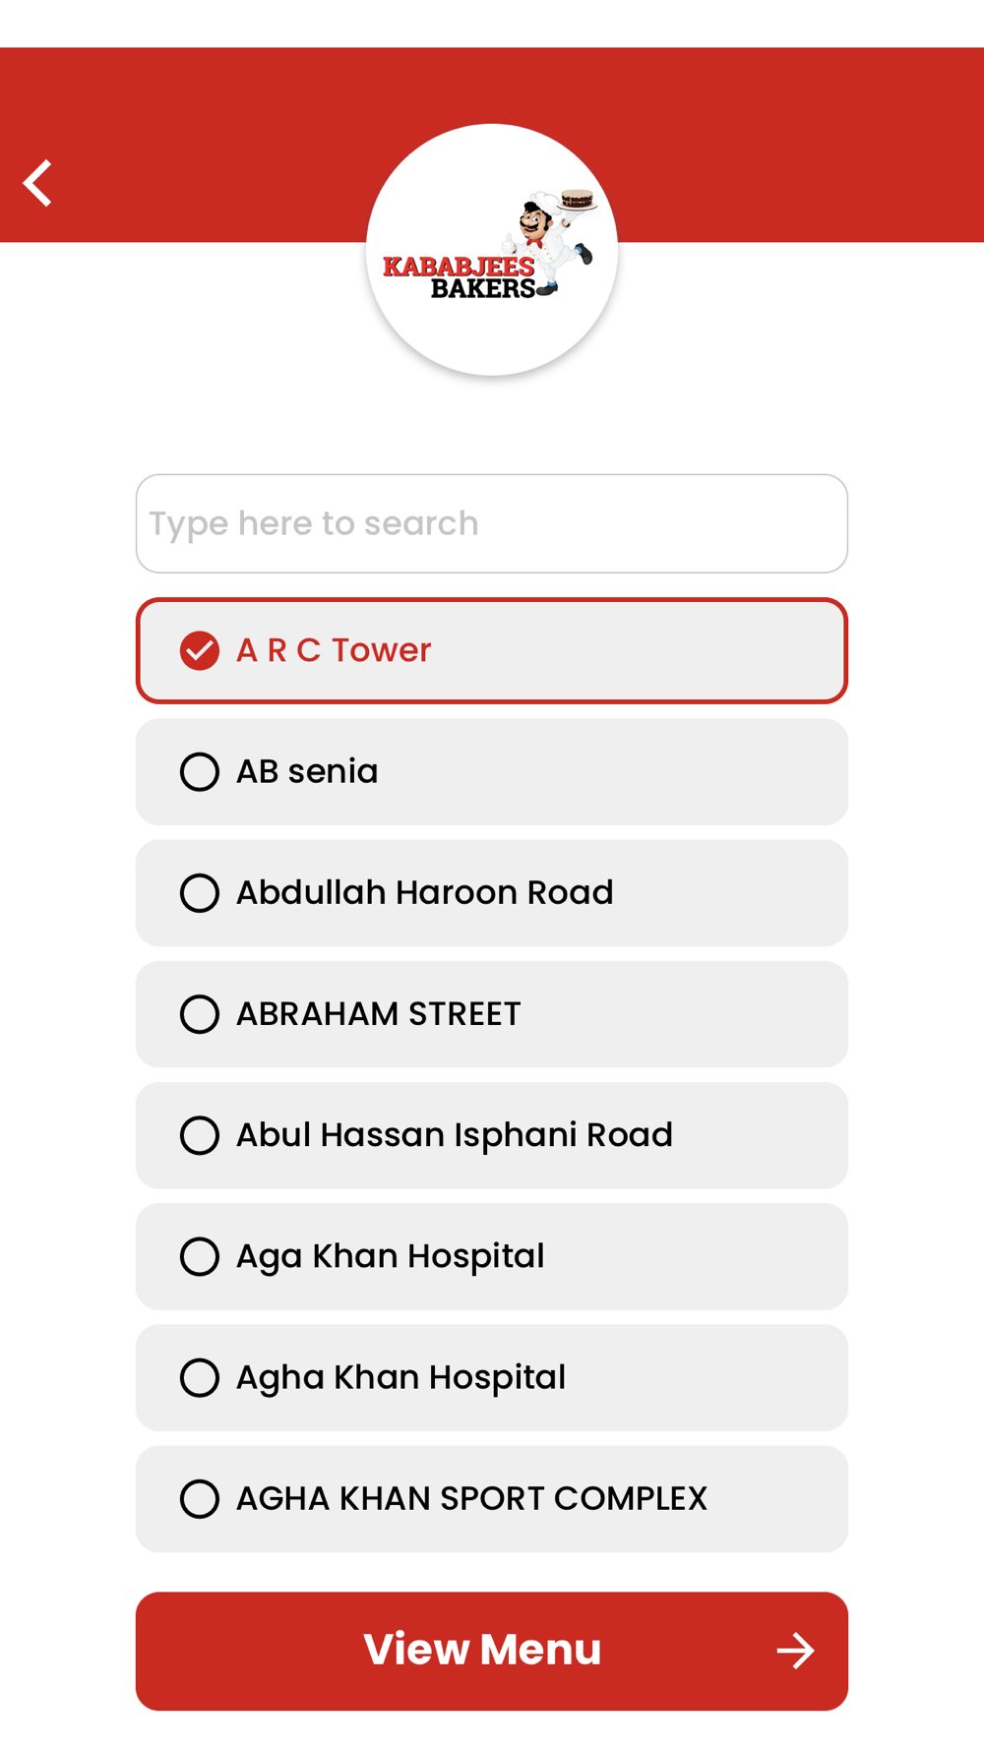Select AGHA KHAN SPORT COMPLEX radio
This screenshot has width=984, height=1749.
click(x=200, y=1499)
